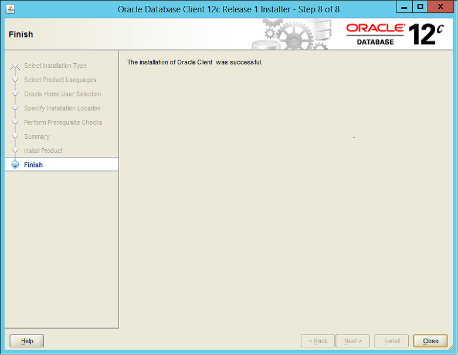Select the Summary step in the sidebar
Screen dimensions: 458x355
click(37, 136)
